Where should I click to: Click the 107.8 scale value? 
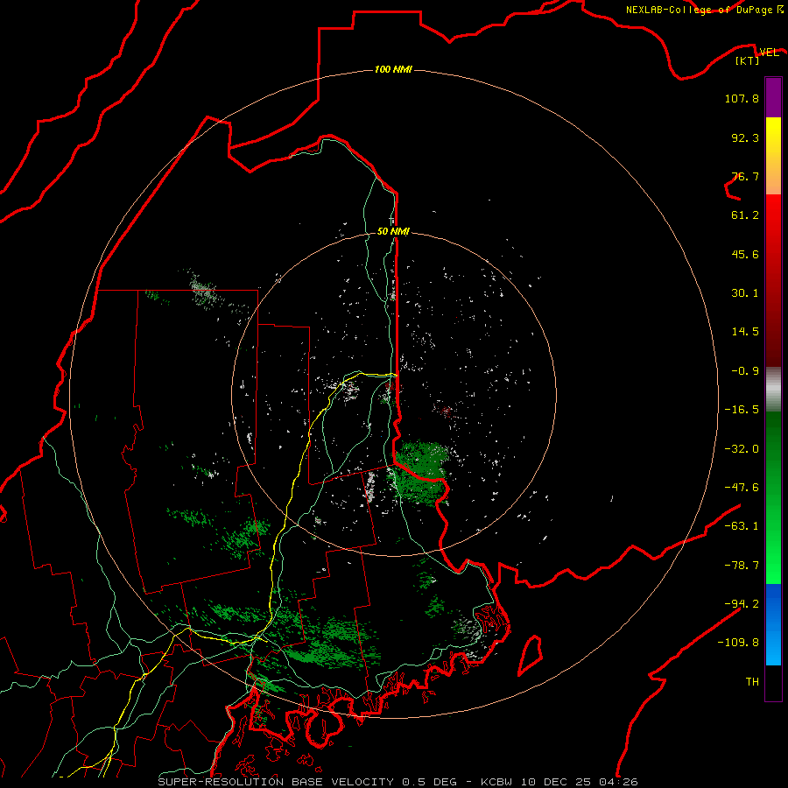(742, 98)
